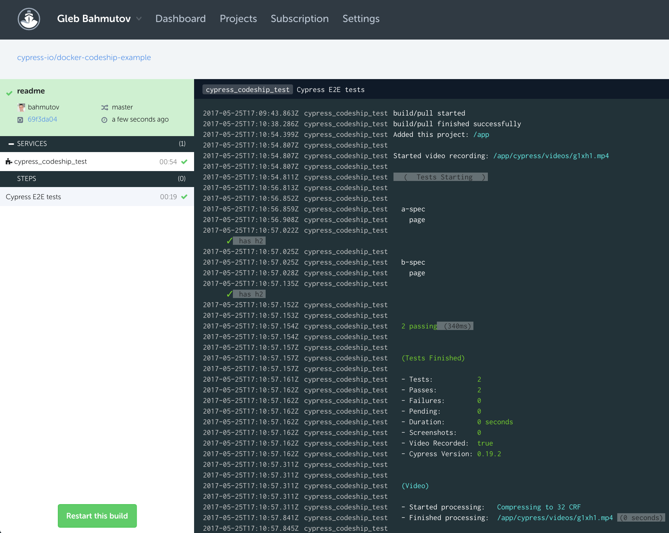This screenshot has width=669, height=533.
Task: Click the readme build title
Action: click(x=31, y=91)
